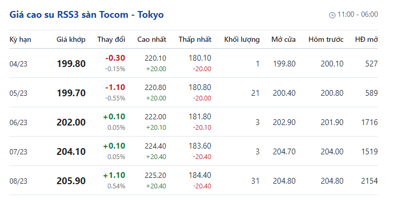Click the clock icon beside 11:00 - 06:00
The height and width of the screenshot is (203, 393).
332,15
